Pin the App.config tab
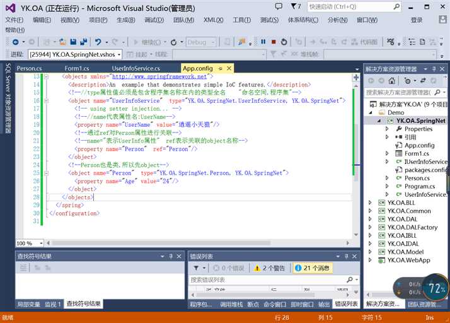This screenshot has width=450, height=323. [220, 68]
